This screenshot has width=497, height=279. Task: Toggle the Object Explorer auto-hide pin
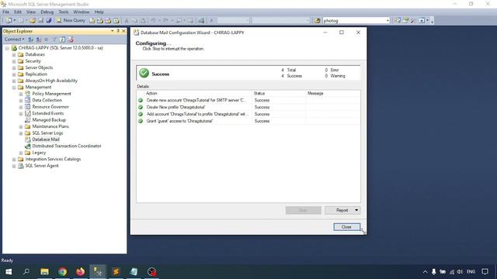pos(118,31)
